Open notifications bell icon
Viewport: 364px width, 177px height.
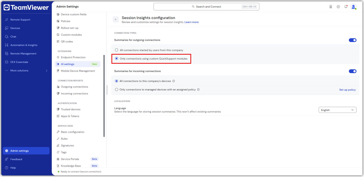point(346,7)
